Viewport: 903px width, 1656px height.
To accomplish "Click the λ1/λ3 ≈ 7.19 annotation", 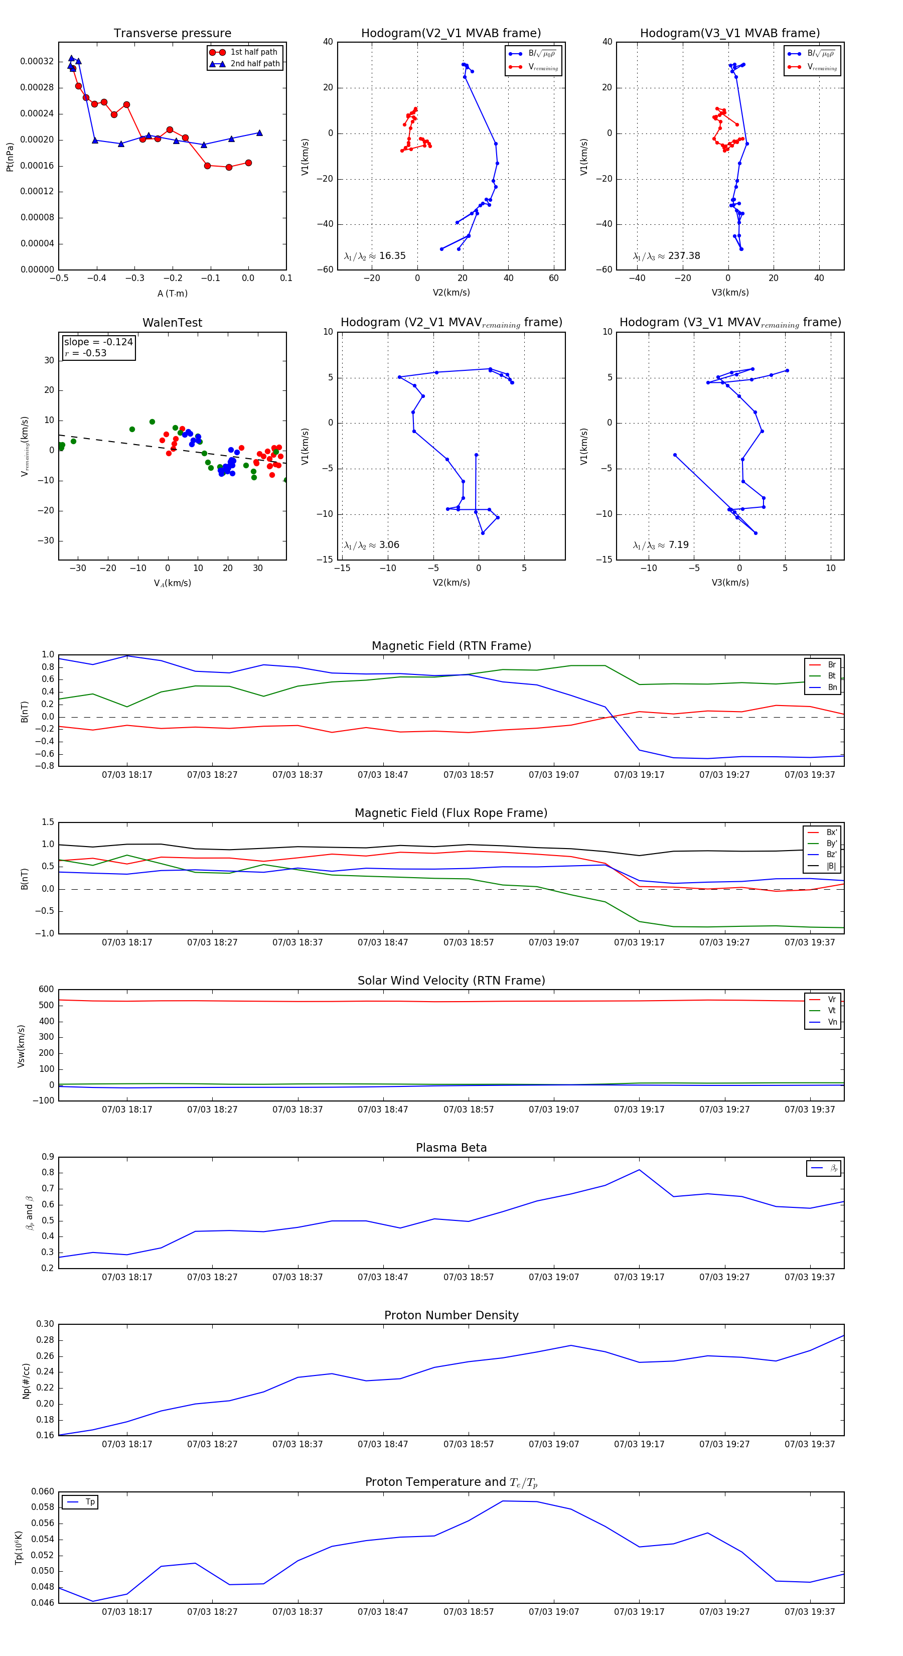I will (661, 545).
